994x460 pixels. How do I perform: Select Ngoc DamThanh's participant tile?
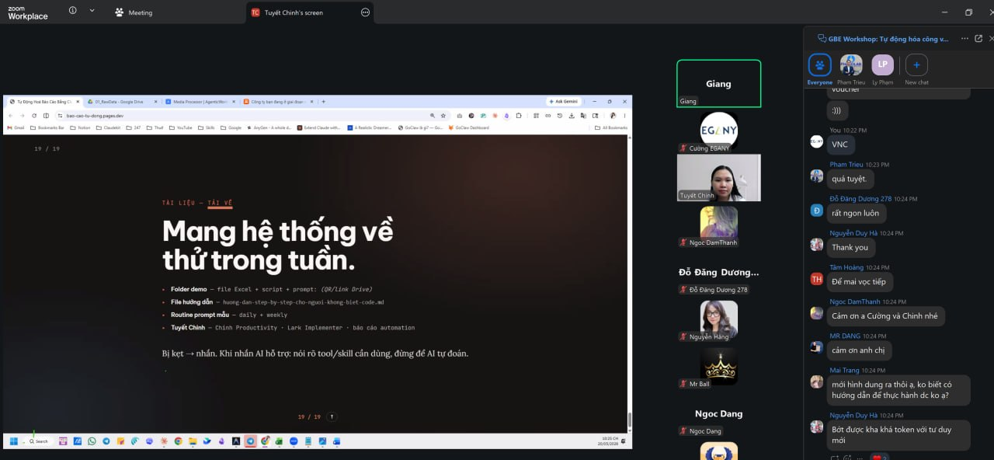tap(718, 225)
